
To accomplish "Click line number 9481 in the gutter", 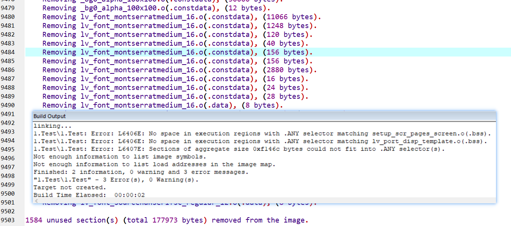I will tap(8, 25).
